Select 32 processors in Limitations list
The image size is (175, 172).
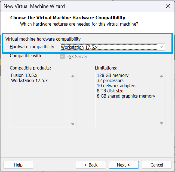[110, 80]
